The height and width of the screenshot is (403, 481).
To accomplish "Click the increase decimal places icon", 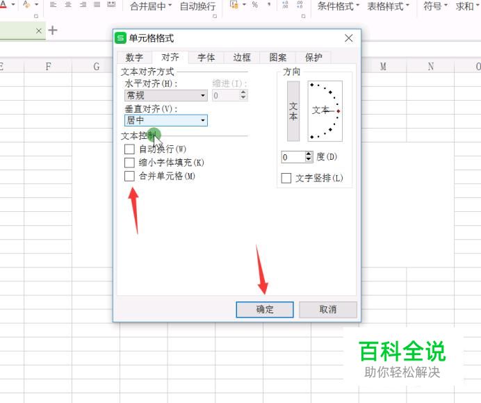I will 285,5.
